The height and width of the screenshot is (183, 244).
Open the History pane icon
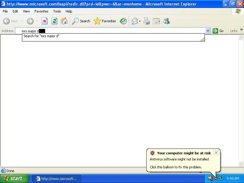[x=123, y=21]
